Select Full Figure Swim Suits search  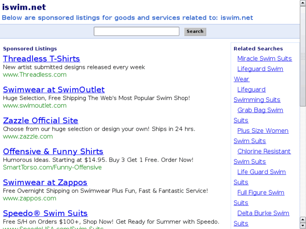point(261,192)
